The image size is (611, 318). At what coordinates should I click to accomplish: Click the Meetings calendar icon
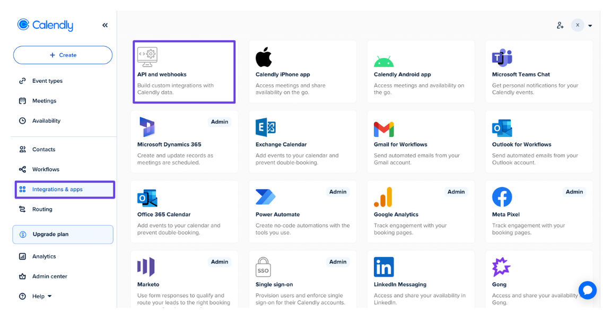[x=23, y=101]
